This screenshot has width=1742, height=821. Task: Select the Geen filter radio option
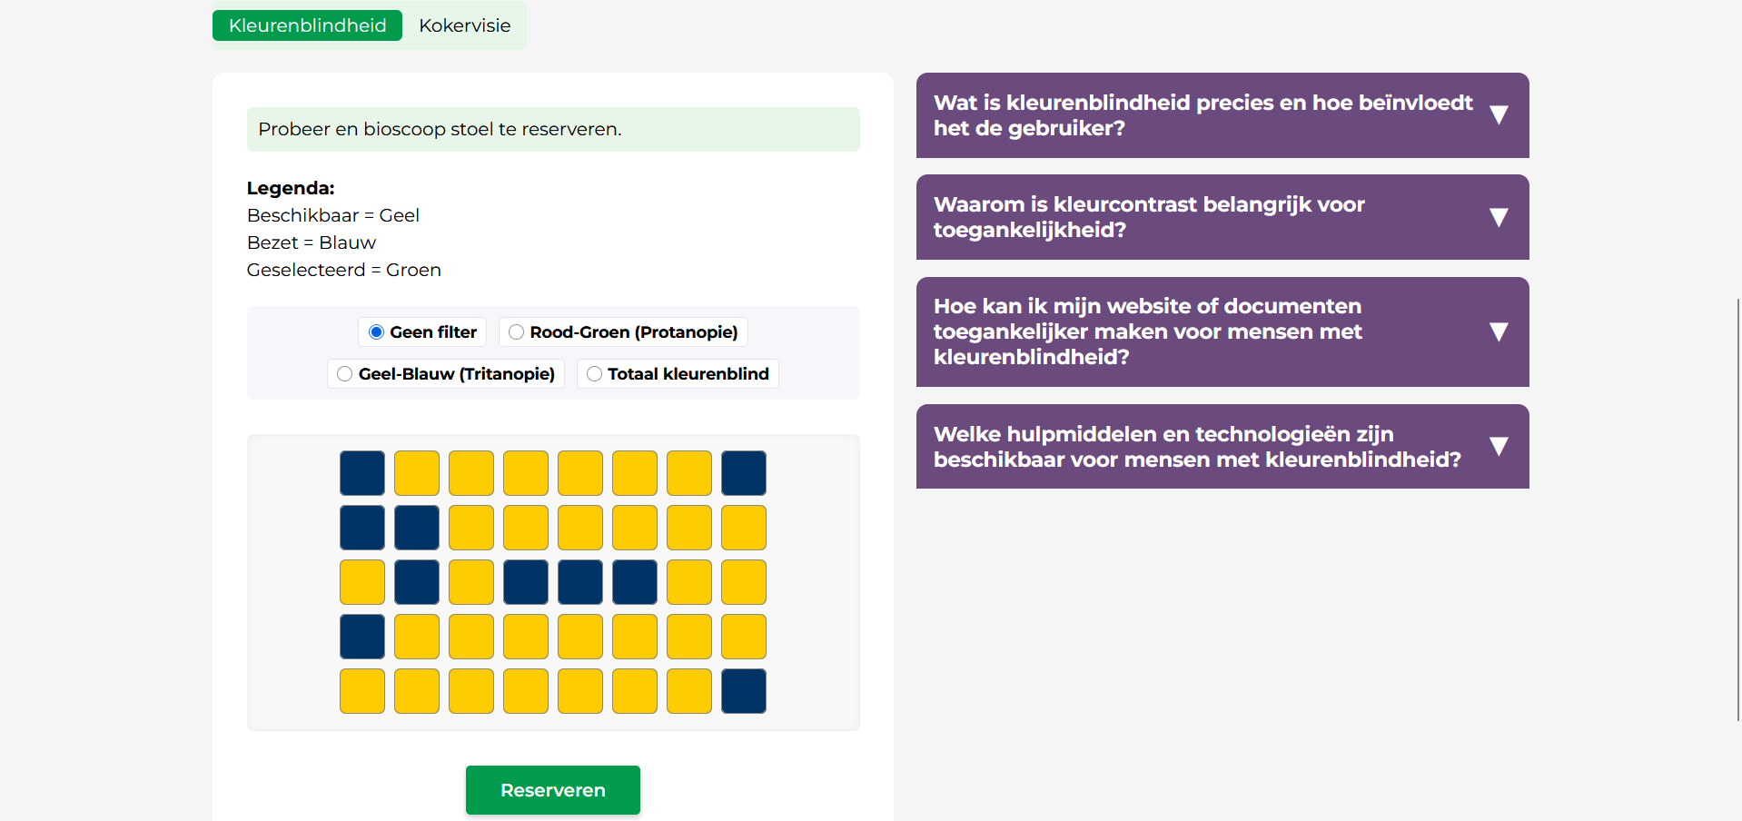[x=377, y=332]
